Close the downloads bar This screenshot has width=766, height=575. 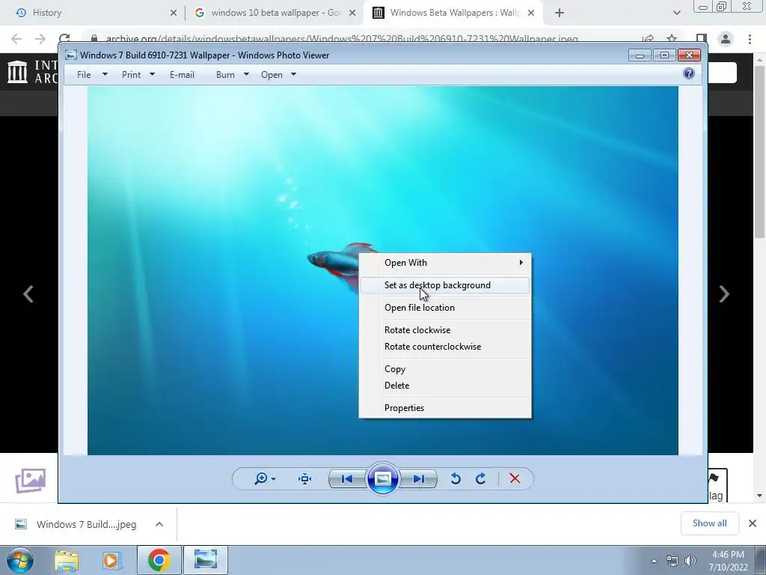tap(753, 523)
